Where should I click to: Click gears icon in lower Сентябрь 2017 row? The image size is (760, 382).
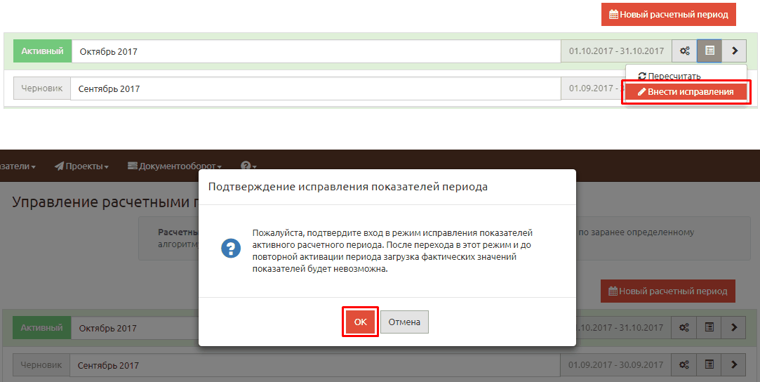point(684,364)
